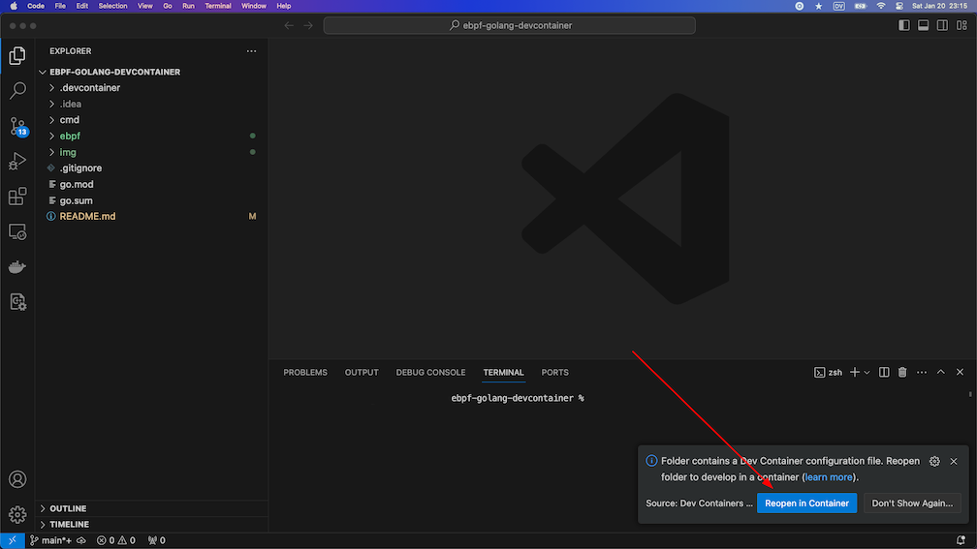Switch to the DEBUG CONSOLE tab

pyautogui.click(x=430, y=372)
